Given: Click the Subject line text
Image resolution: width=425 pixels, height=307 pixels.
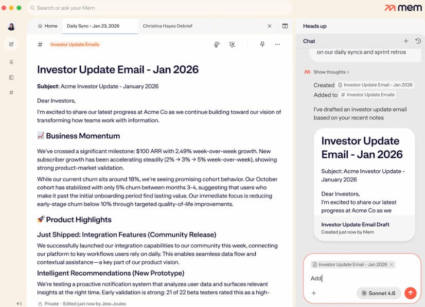Looking at the screenshot, I should (x=98, y=86).
